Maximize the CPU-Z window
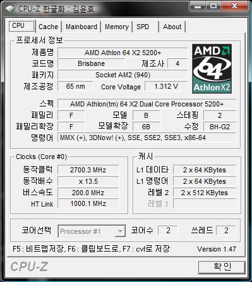The image size is (252, 282). (213, 6)
